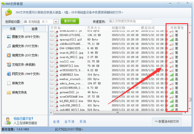Click the document files category icon

9,65
